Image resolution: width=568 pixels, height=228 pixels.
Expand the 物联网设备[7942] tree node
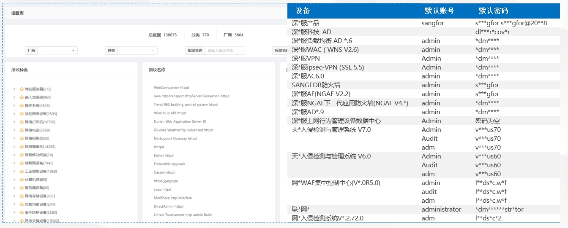tap(14, 163)
